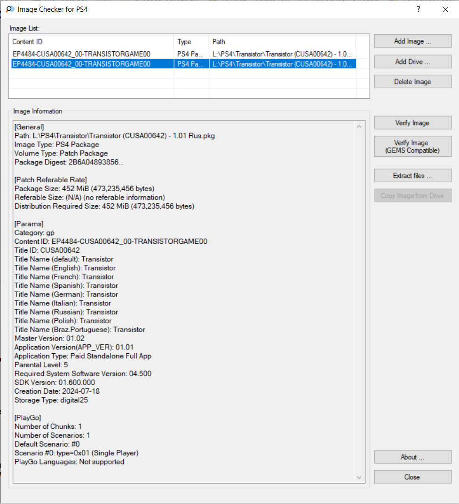Image resolution: width=459 pixels, height=504 pixels.
Task: Click the Path column header
Action: 283,42
